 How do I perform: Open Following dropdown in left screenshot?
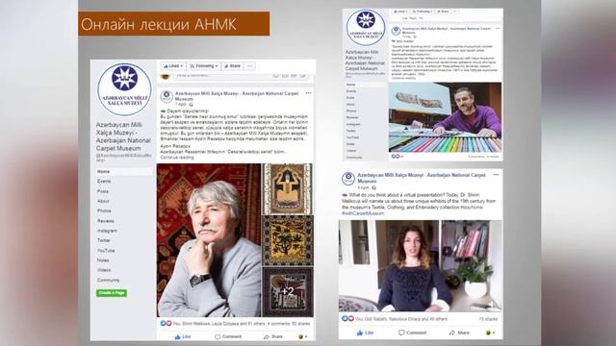204,66
